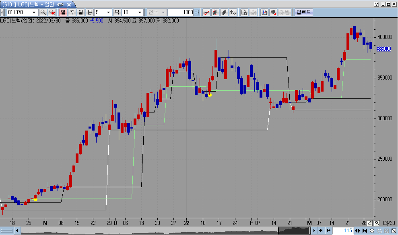Click the 틱 button

117,12
